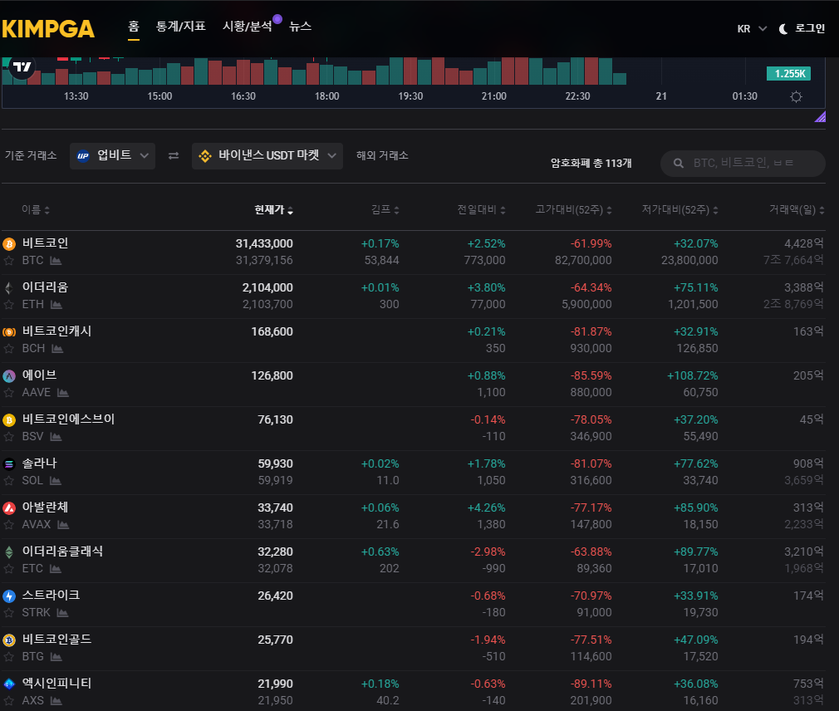Screen dimensions: 839x711
Task: Open BSV chart icon
Action: point(56,437)
